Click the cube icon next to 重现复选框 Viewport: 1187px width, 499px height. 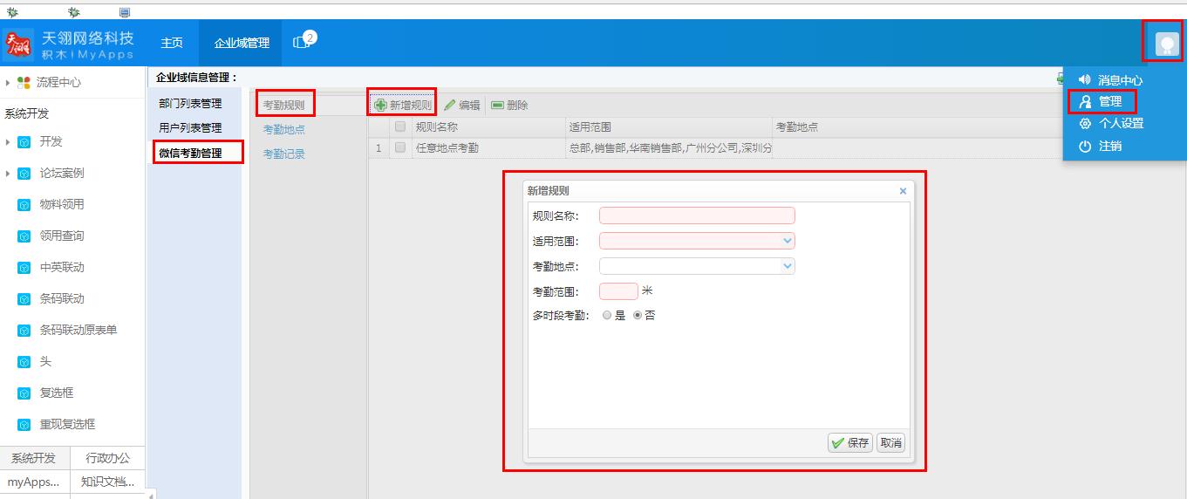[x=24, y=425]
